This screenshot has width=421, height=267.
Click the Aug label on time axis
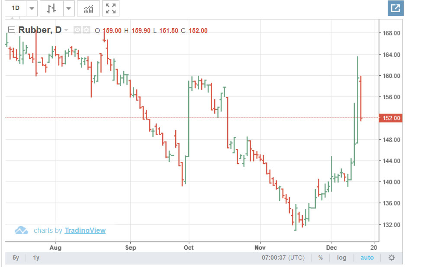[55, 248]
